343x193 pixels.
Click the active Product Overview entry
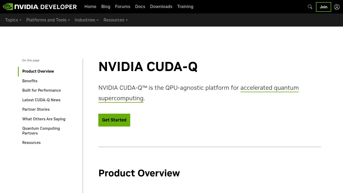click(x=38, y=71)
